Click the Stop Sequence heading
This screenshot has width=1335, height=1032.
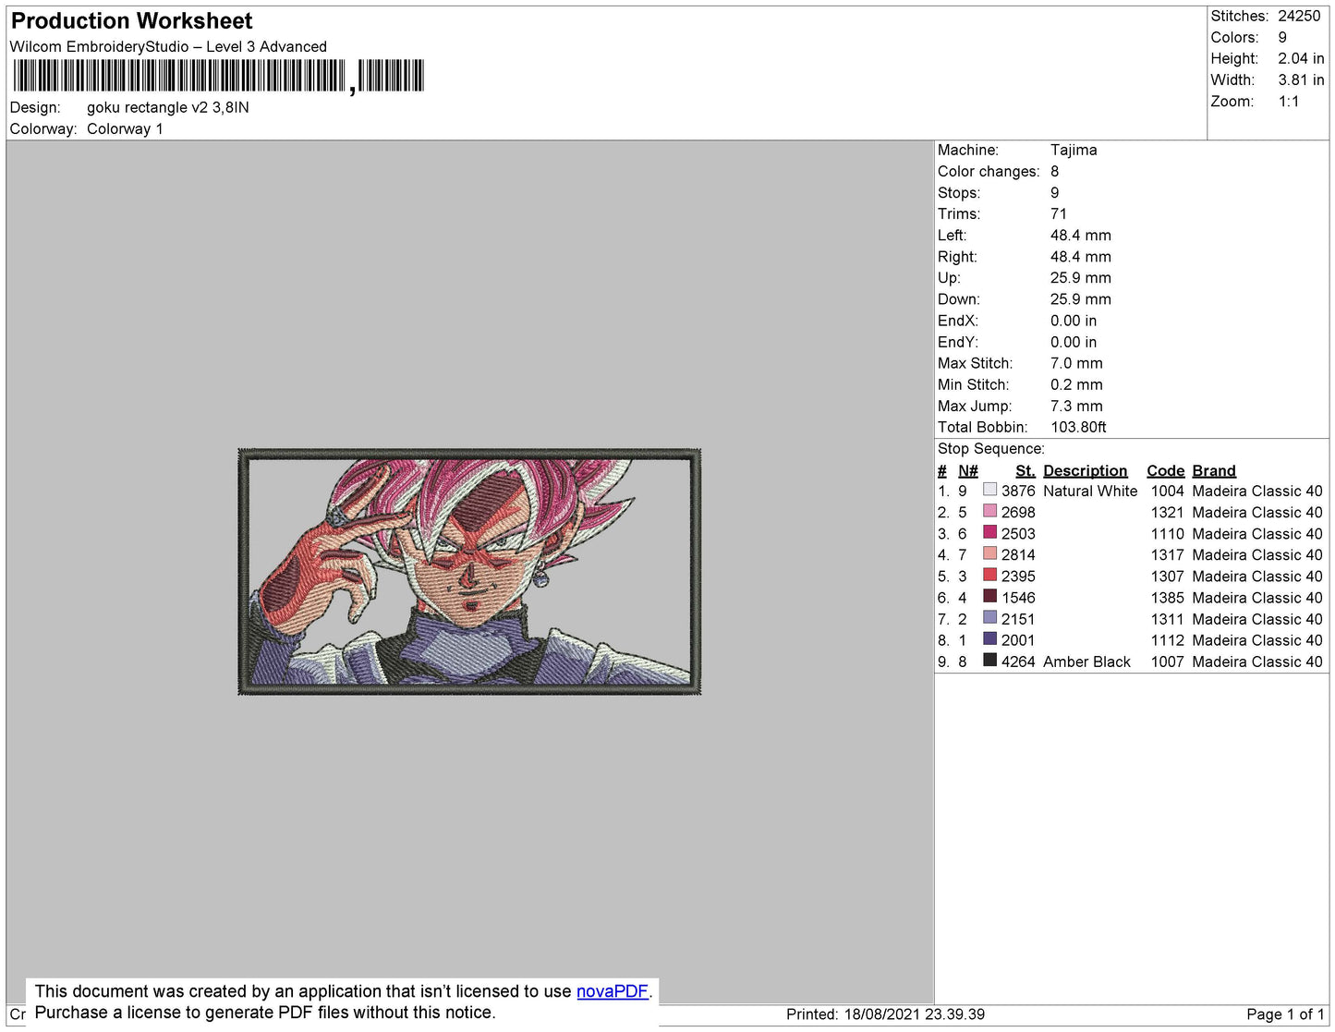[990, 449]
